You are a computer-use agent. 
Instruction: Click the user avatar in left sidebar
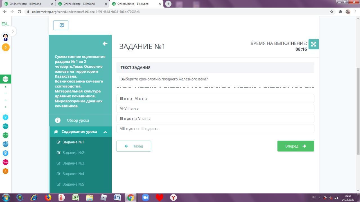(x=5, y=37)
